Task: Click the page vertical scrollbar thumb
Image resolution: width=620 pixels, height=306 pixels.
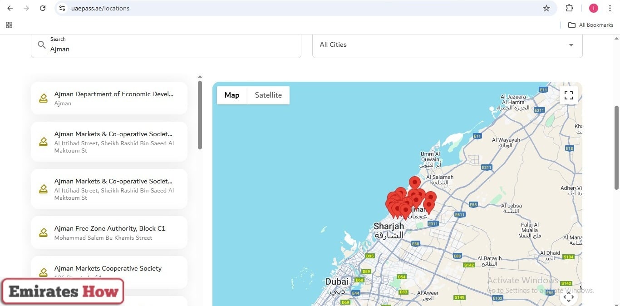Action: (616, 148)
